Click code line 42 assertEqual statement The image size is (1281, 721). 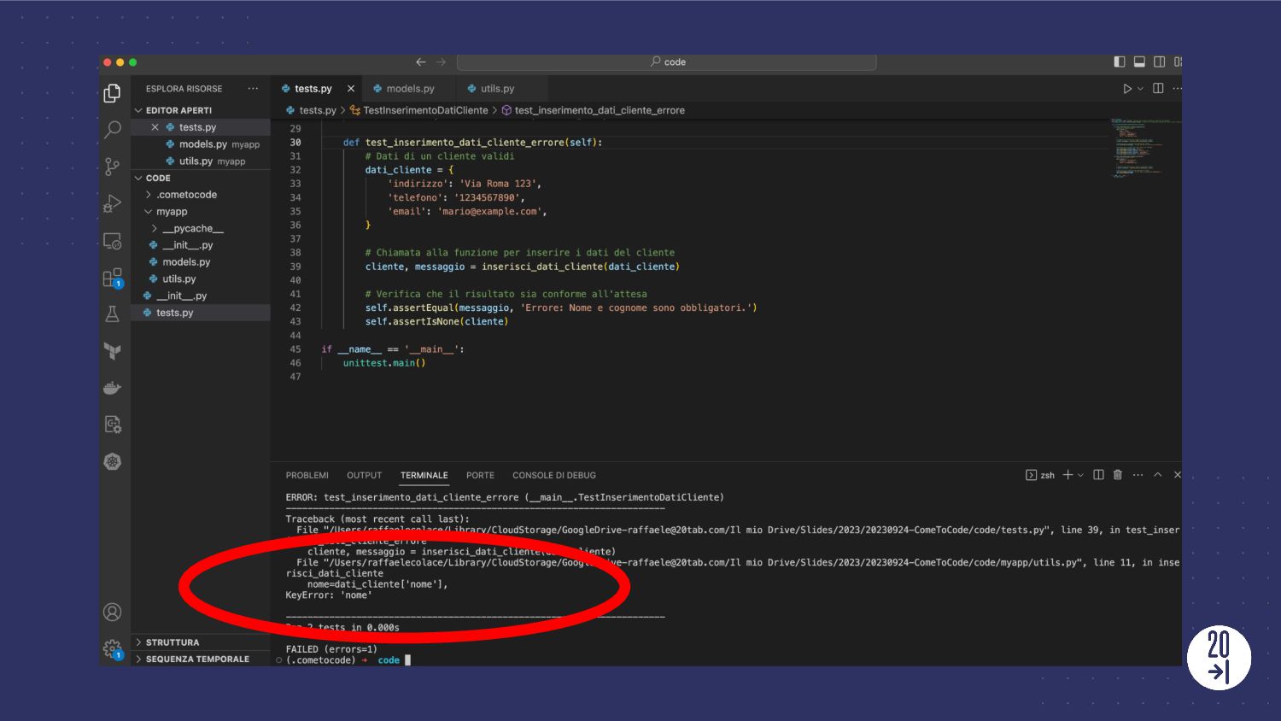point(561,308)
